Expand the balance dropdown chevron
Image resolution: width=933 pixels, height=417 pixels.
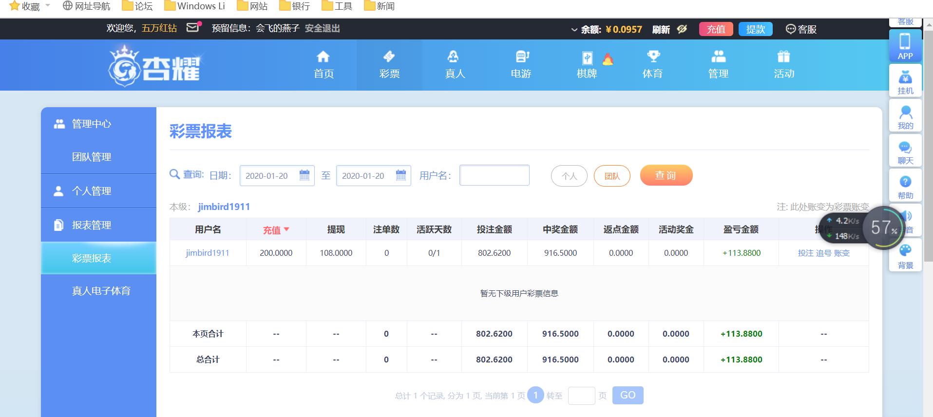click(x=574, y=30)
